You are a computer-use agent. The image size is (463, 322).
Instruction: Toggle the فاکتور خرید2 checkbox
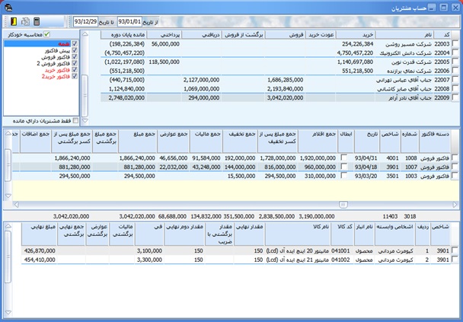(x=74, y=77)
